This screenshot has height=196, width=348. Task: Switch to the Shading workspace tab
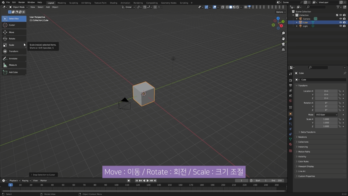click(x=114, y=3)
